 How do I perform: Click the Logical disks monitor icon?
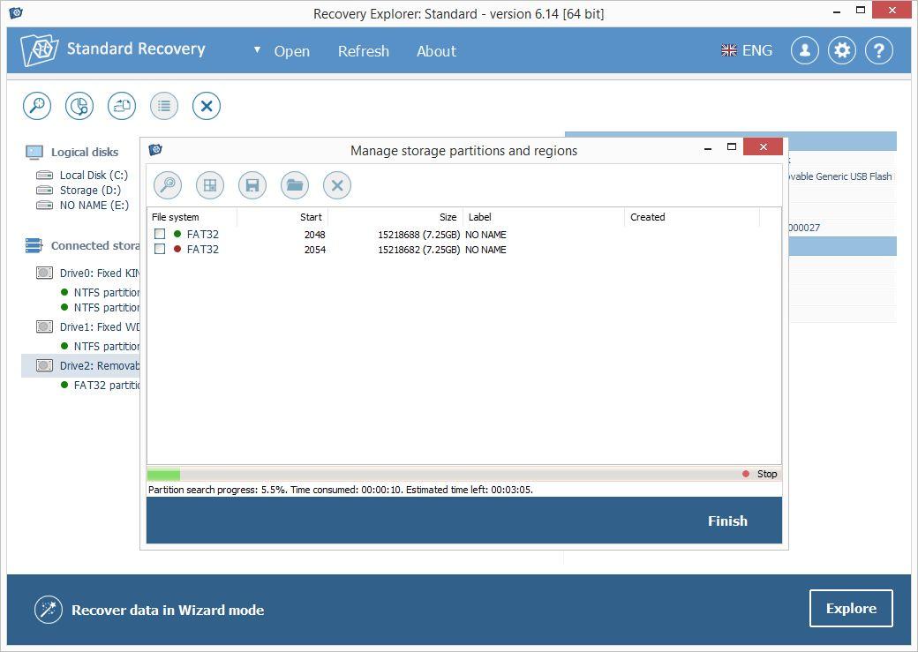point(34,152)
